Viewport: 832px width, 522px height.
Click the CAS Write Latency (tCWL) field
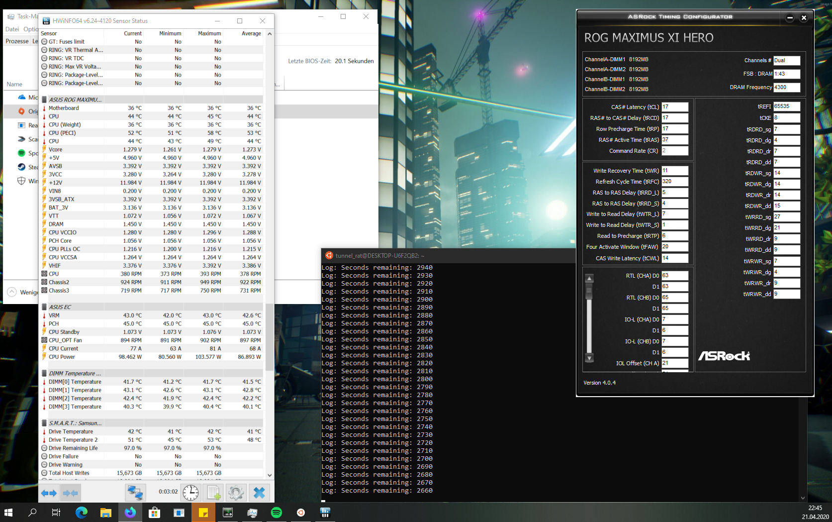pos(675,258)
